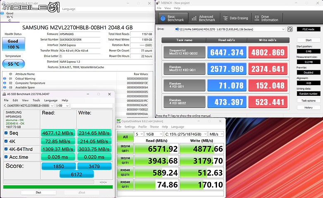
Task: Select the Good 55 °C drive status icon
Action: coord(2,13)
